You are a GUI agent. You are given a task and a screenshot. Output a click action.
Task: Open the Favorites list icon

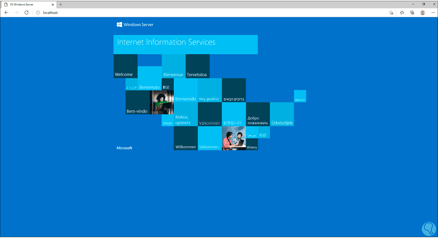tap(402, 13)
